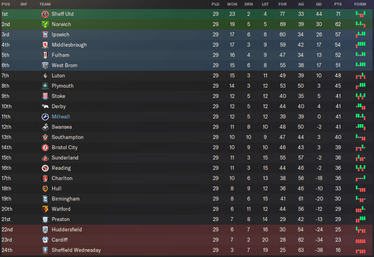The image size is (374, 257).
Task: Select the Huddersfield team name
Action: tap(67, 229)
